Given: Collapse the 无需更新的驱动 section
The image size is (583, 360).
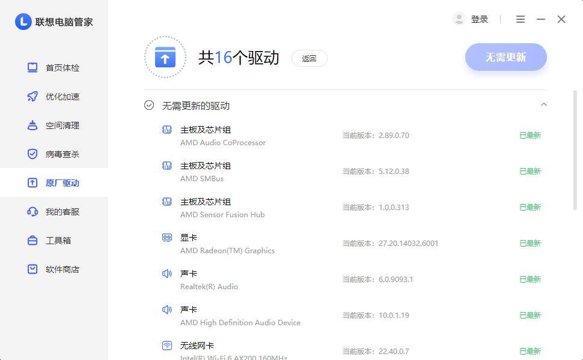Looking at the screenshot, I should tap(544, 104).
